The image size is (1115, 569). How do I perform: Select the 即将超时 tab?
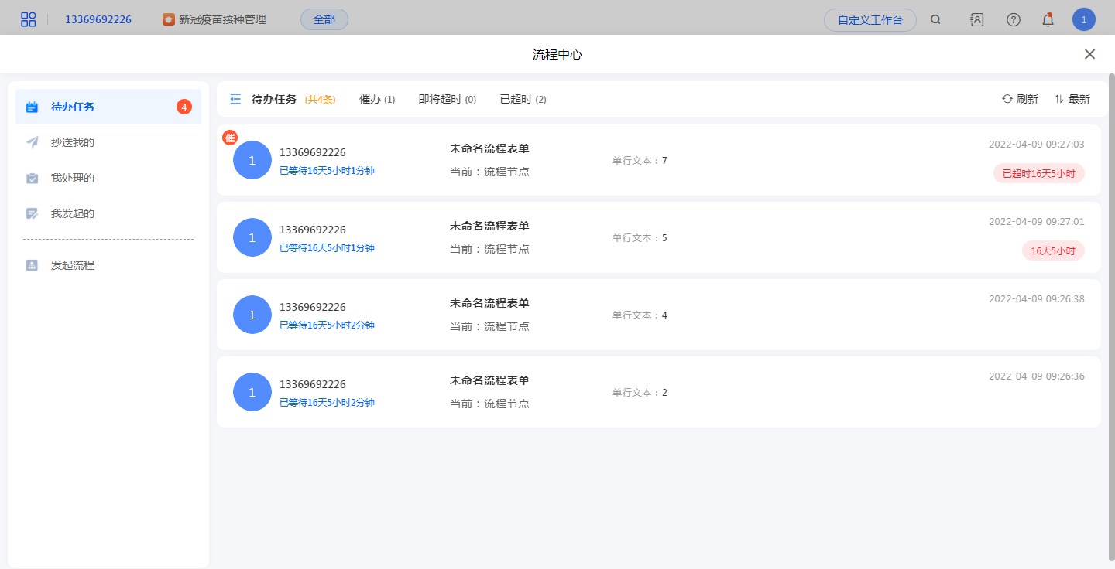pos(447,99)
